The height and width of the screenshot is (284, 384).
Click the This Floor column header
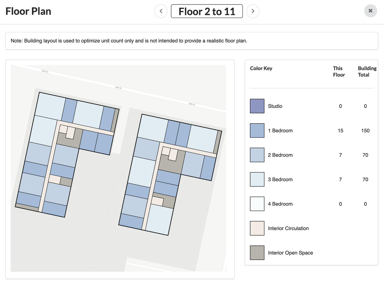pos(339,71)
